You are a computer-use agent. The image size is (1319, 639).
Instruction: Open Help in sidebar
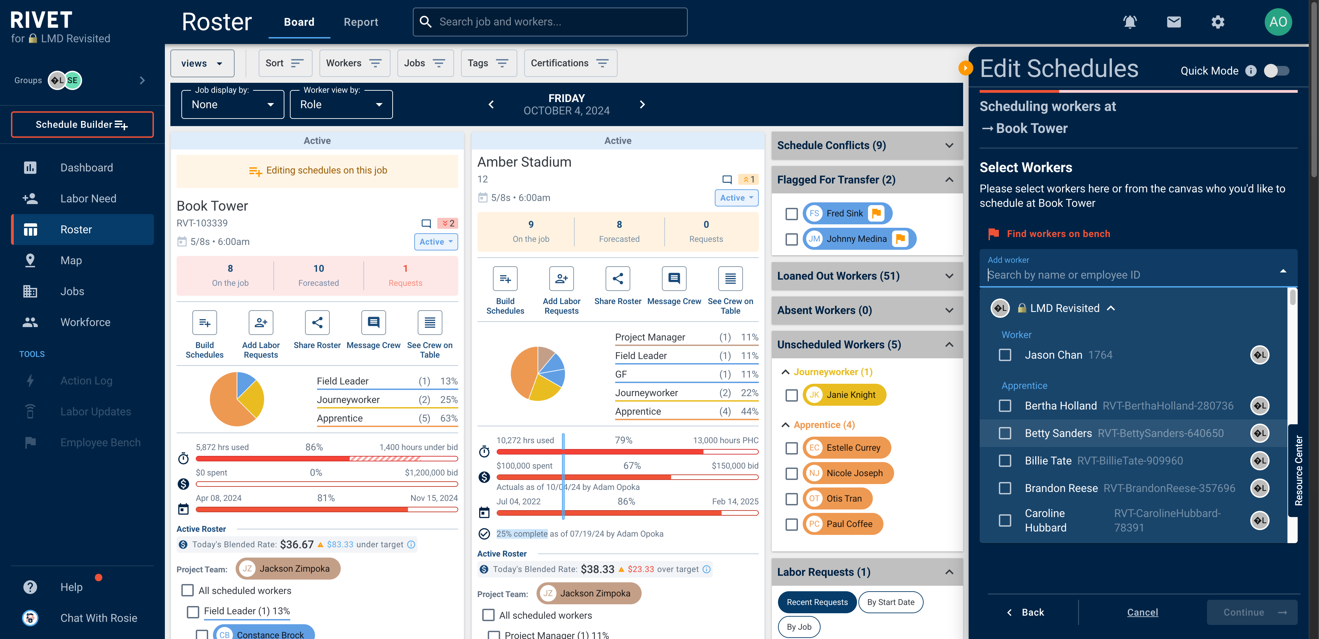tap(82, 587)
